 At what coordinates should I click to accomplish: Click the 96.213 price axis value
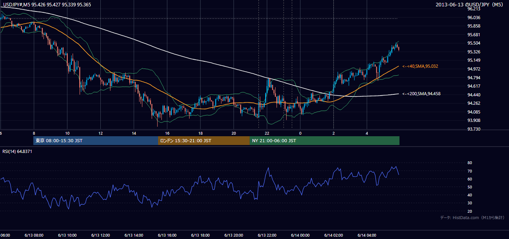coord(474,9)
